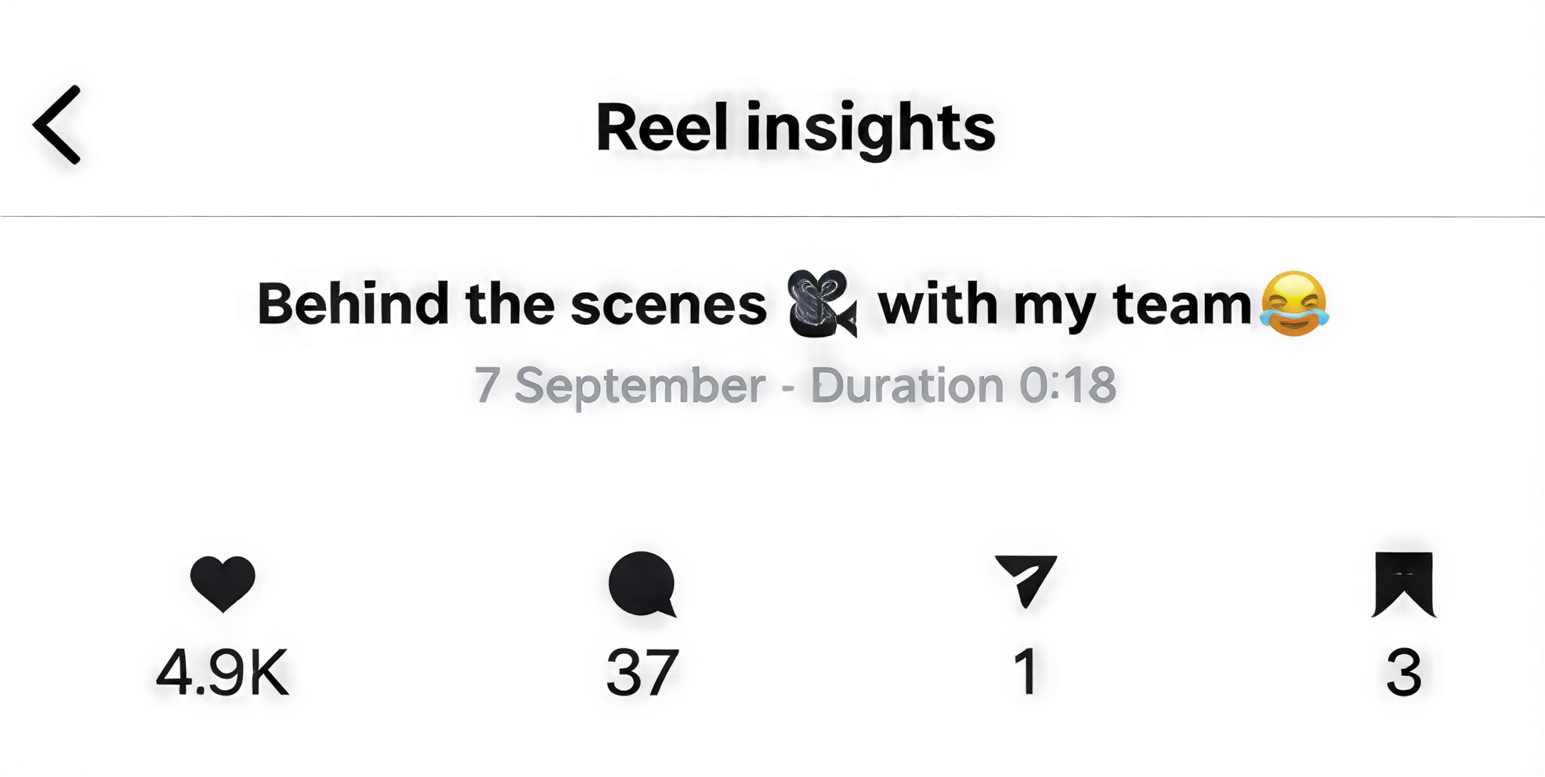Click the saves count of 3

tap(1403, 672)
